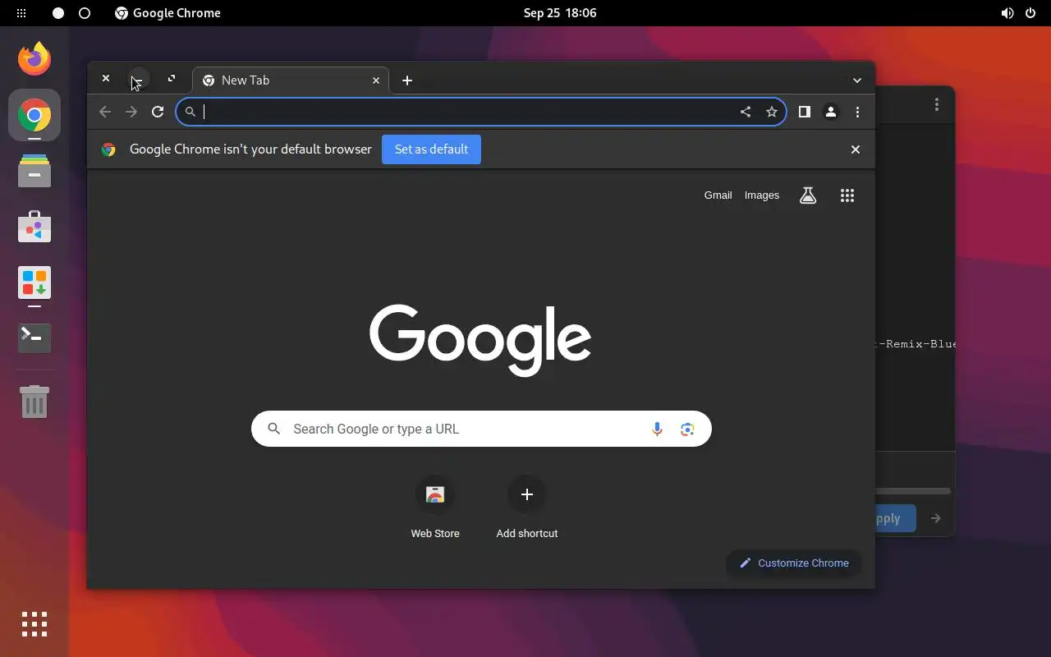1051x657 pixels.
Task: Open the Chrome three-dot menu
Action: (857, 112)
